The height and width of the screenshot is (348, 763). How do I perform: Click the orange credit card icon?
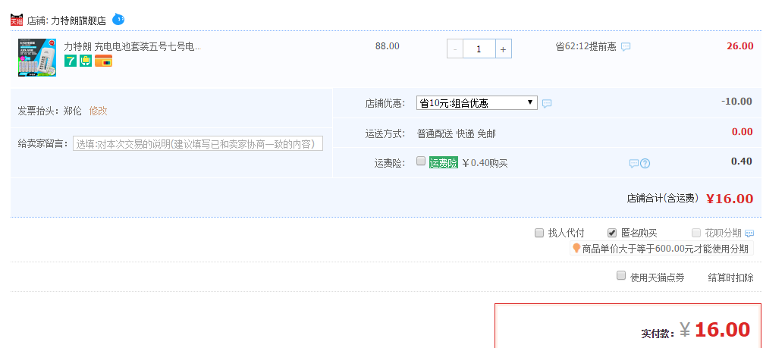click(x=103, y=61)
